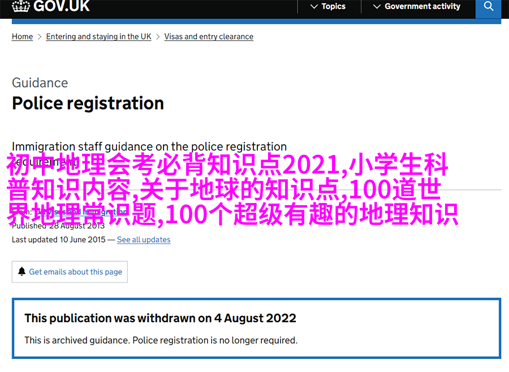Expand the Topics menu
The height and width of the screenshot is (372, 509).
(328, 6)
